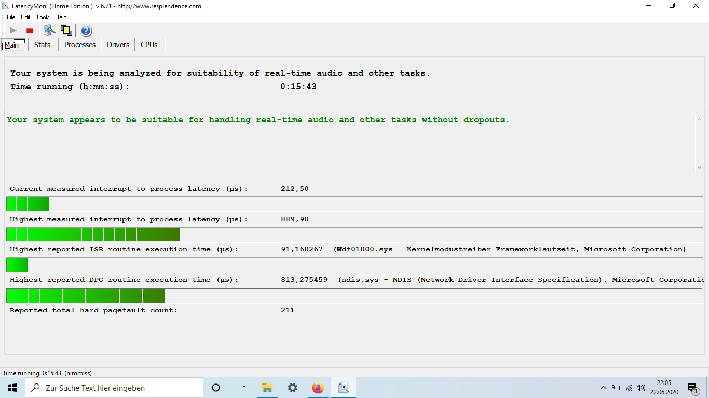Select the Main tab
Screen dimensions: 709x398
coord(12,45)
